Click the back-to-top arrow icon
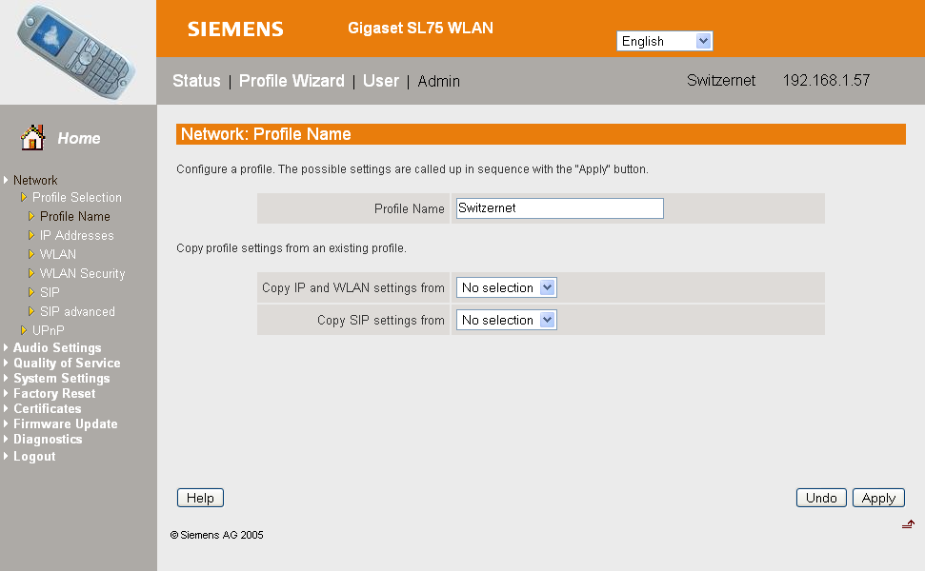This screenshot has height=571, width=925. [x=908, y=523]
